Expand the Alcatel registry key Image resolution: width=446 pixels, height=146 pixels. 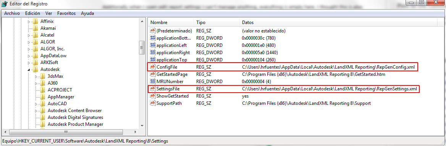point(29,35)
